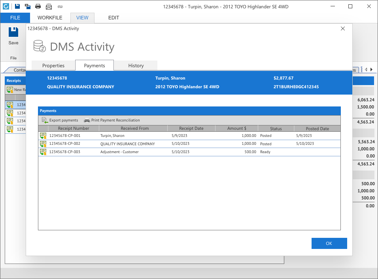Click the right tab scroll arrow
Screen dimensions: 378x279
pyautogui.click(x=372, y=70)
